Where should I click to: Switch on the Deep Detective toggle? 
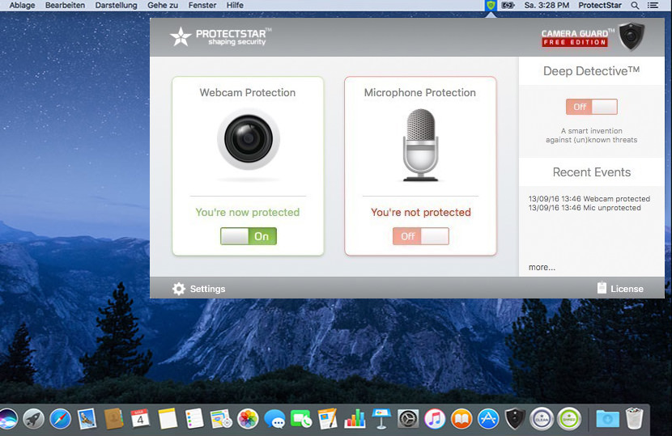591,107
